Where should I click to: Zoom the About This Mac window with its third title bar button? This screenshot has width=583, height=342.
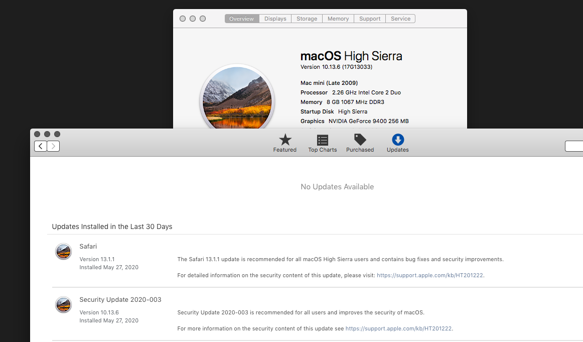(203, 19)
